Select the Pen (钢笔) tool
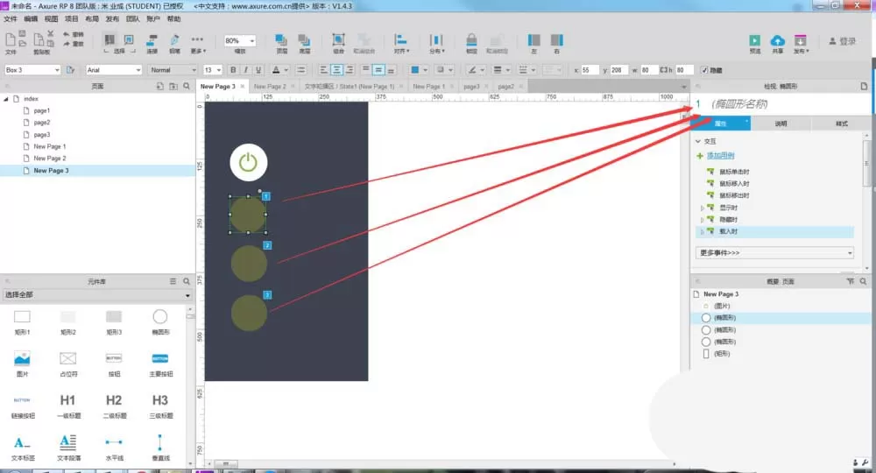876x473 pixels. 174,40
